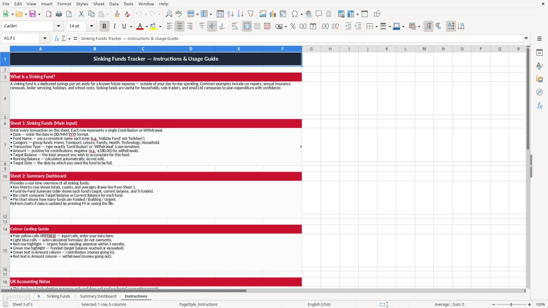Apply the red Font Color swatch

140,26
